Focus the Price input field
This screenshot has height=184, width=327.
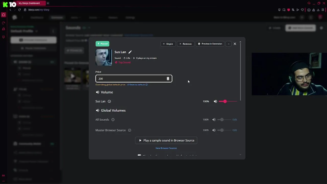tap(134, 79)
